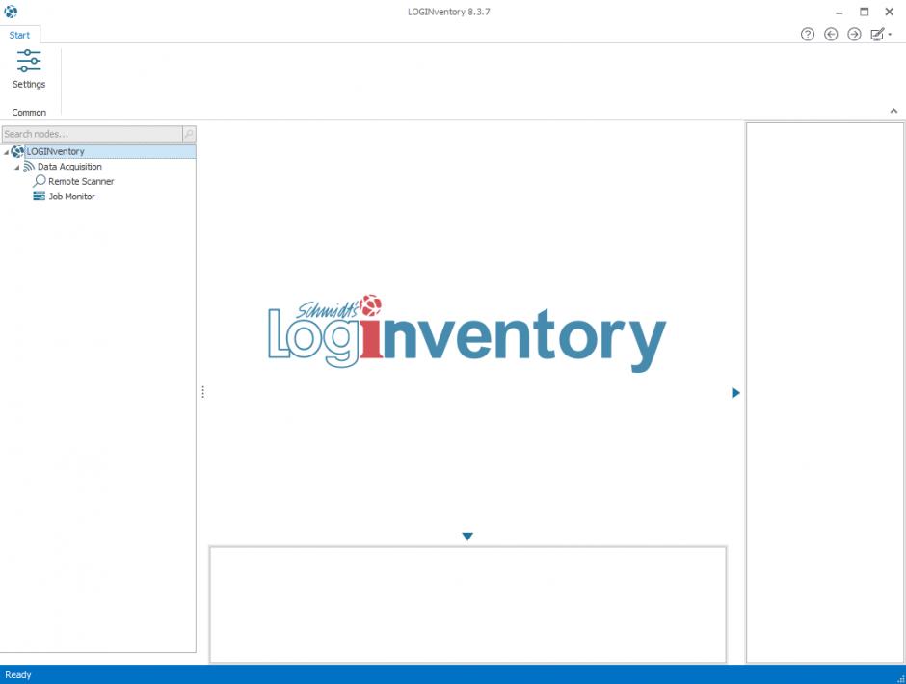Click the Data Acquisition signal icon
This screenshot has height=684, width=906.
click(28, 167)
